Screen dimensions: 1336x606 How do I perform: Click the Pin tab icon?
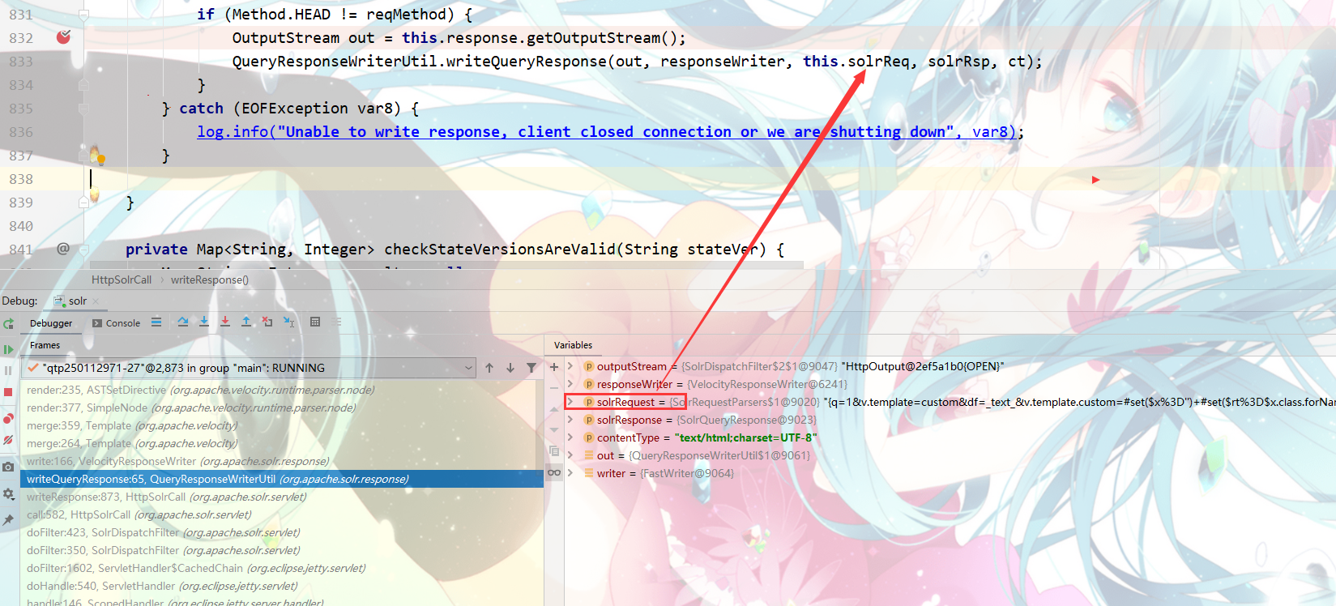(x=8, y=519)
